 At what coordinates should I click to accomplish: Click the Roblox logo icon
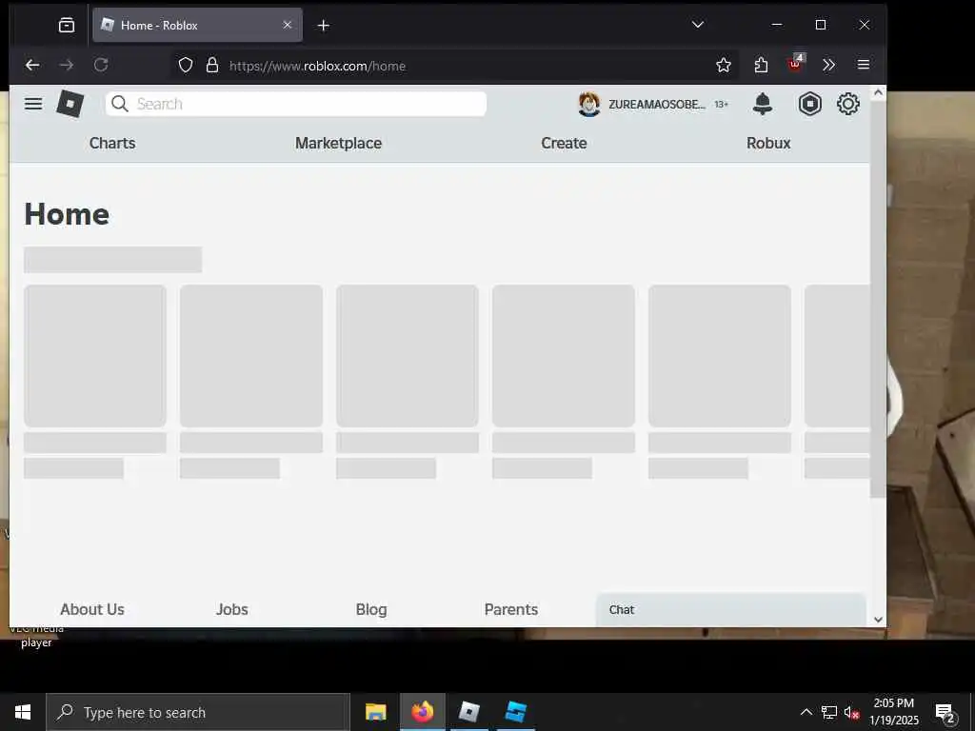(x=70, y=104)
